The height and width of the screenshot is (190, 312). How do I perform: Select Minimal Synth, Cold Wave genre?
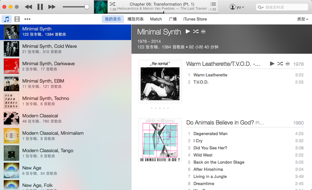(66, 49)
